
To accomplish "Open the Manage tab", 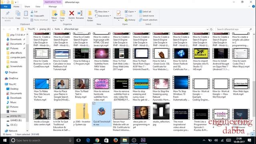I will coord(52,6).
